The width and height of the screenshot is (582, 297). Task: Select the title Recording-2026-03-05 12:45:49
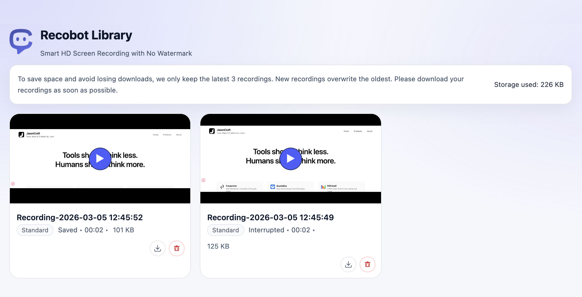(270, 217)
